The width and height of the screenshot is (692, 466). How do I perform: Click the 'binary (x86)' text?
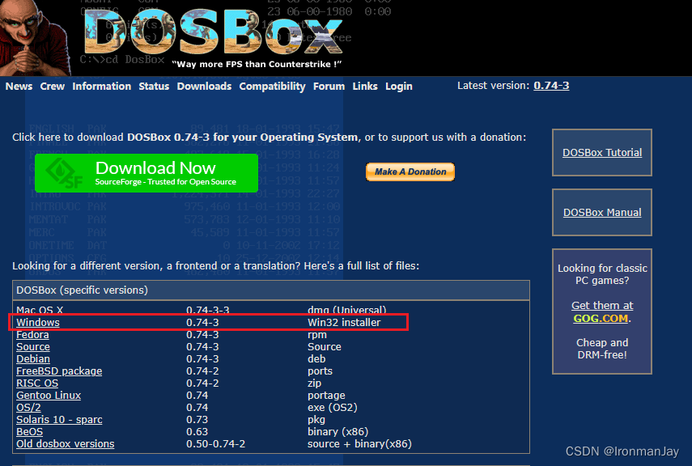[338, 432]
